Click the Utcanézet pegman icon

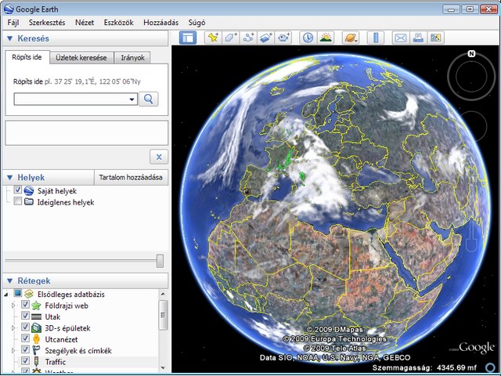coord(36,339)
